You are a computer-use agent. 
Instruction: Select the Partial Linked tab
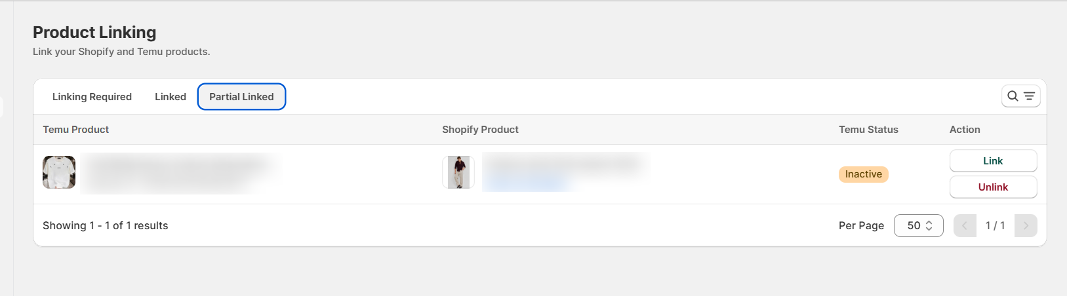click(241, 96)
